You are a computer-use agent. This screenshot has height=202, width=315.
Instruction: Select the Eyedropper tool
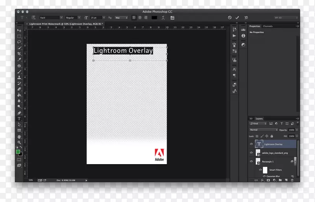19,59
